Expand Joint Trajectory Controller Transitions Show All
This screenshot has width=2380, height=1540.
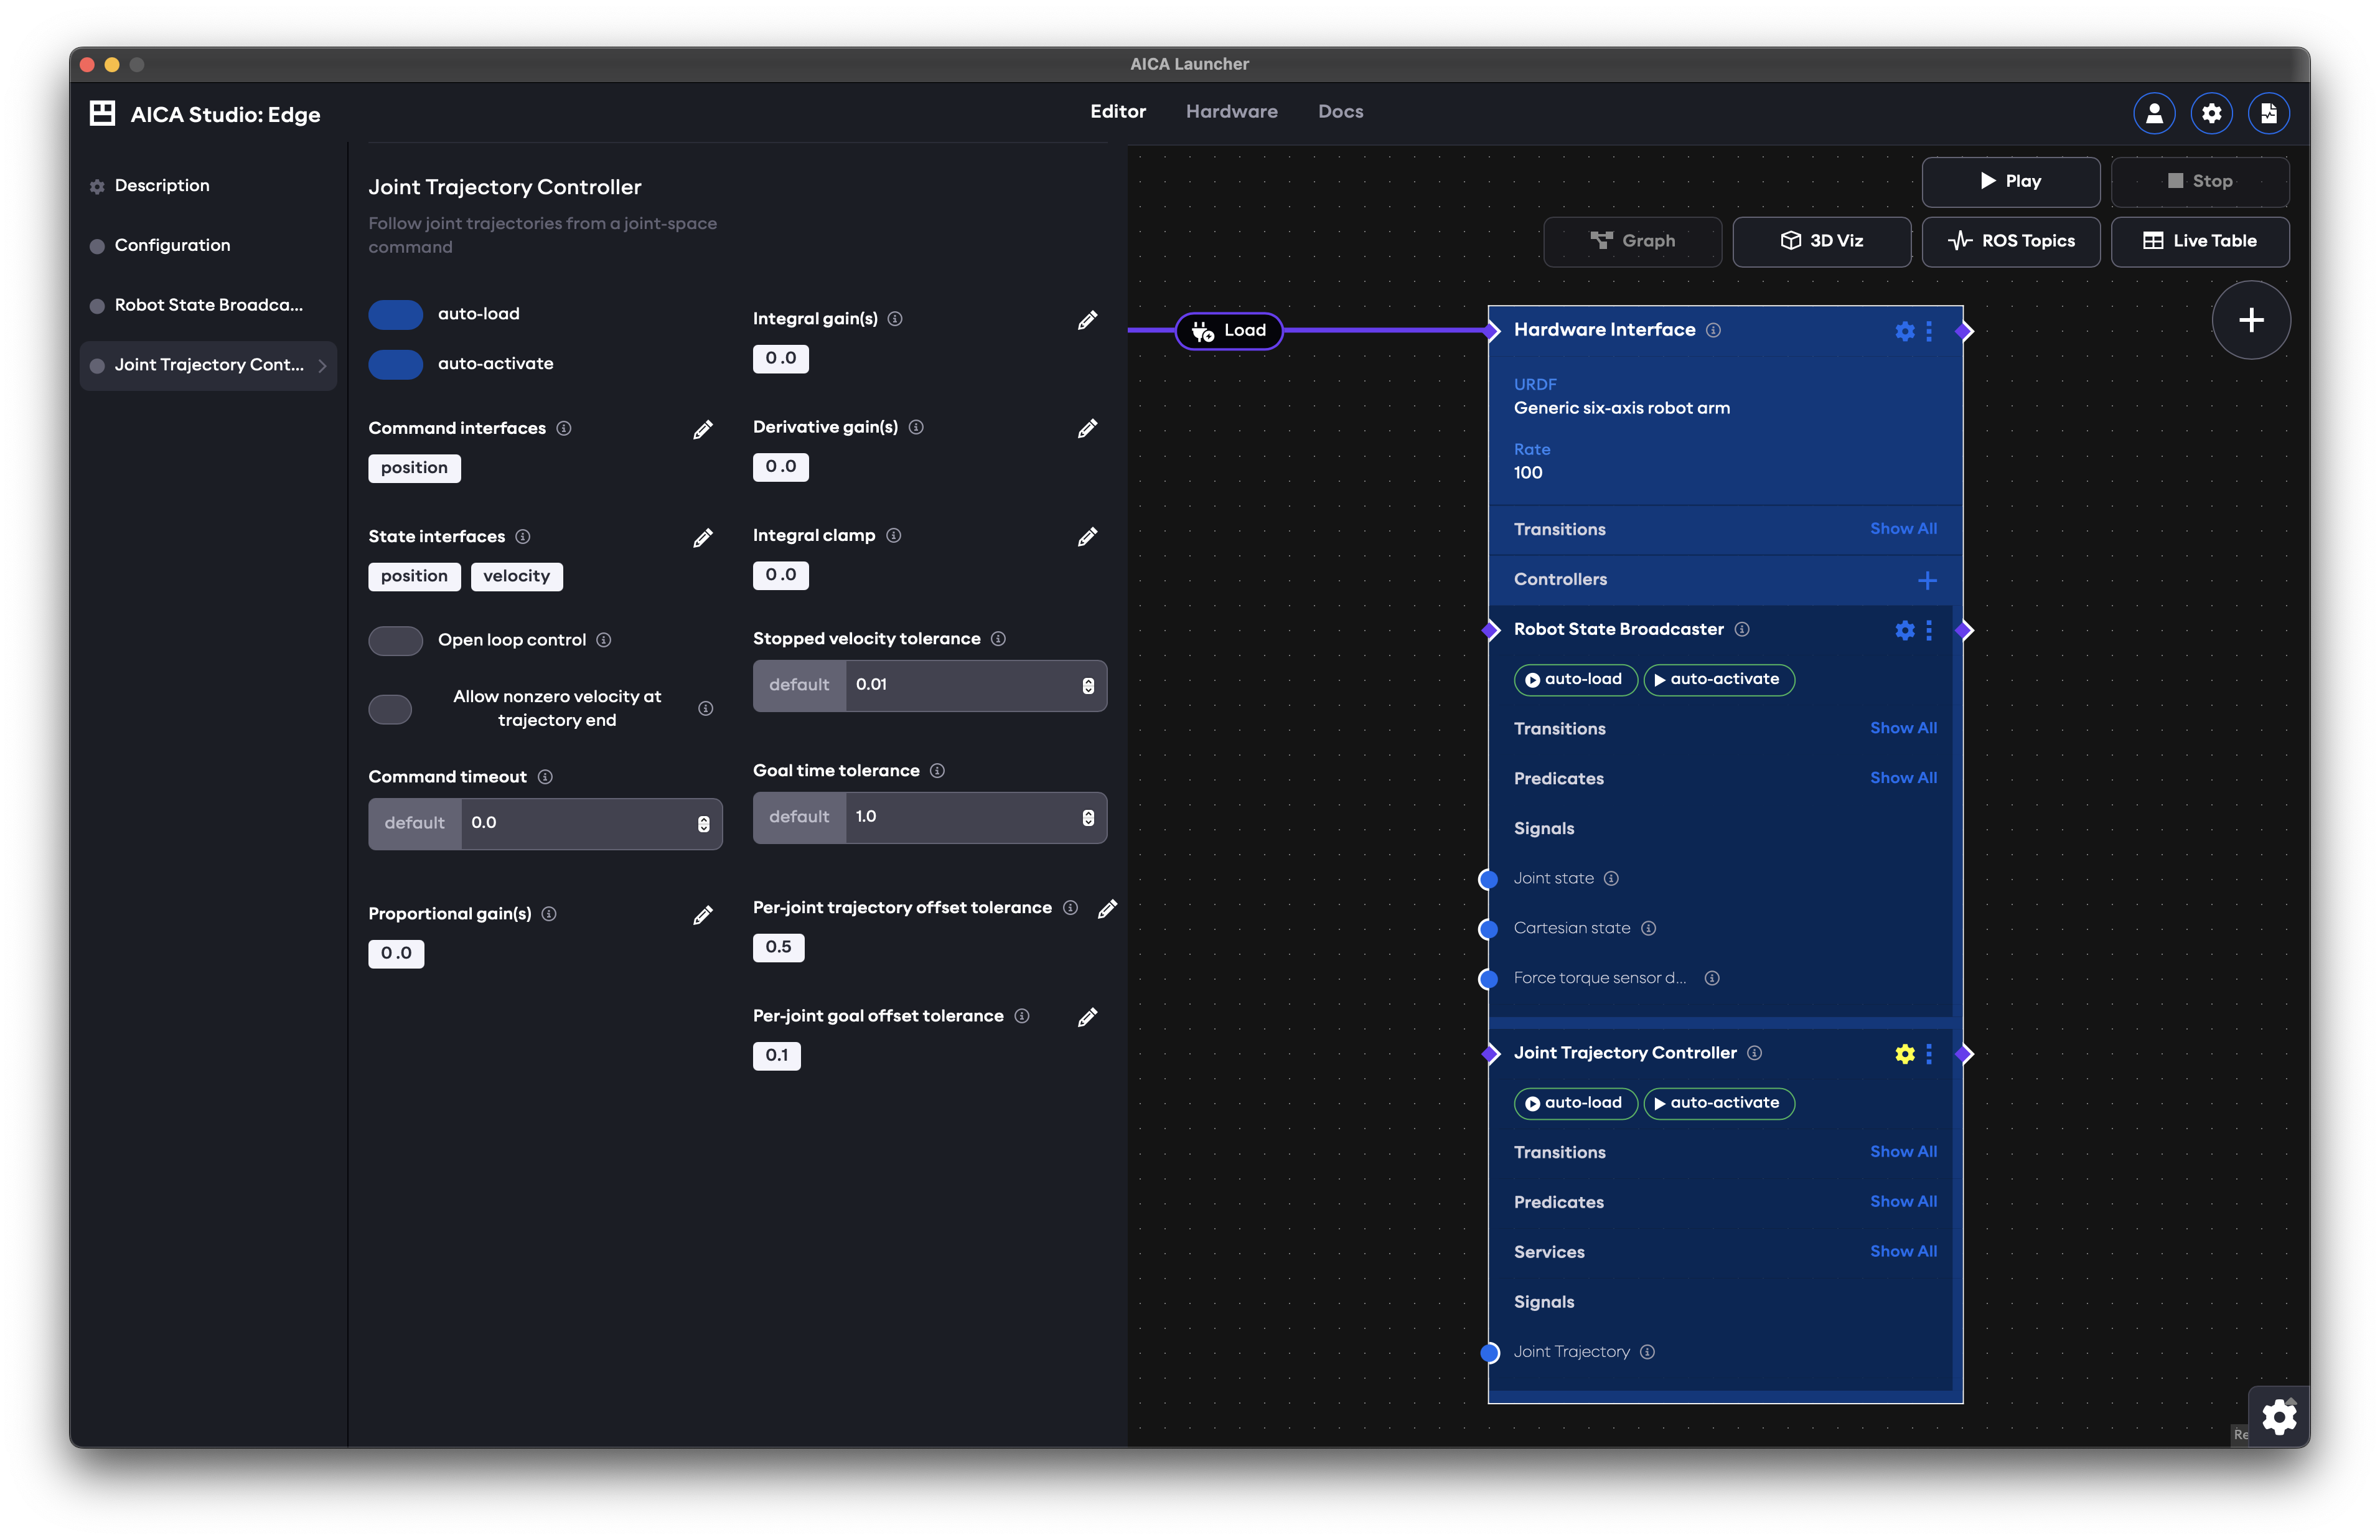click(1902, 1152)
